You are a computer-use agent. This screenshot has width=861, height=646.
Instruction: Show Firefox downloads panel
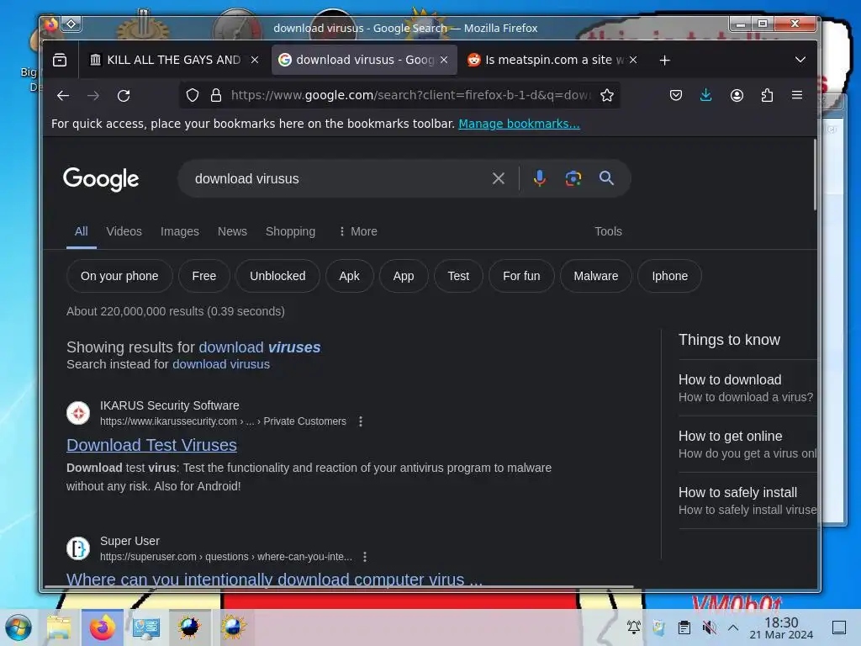pos(706,96)
